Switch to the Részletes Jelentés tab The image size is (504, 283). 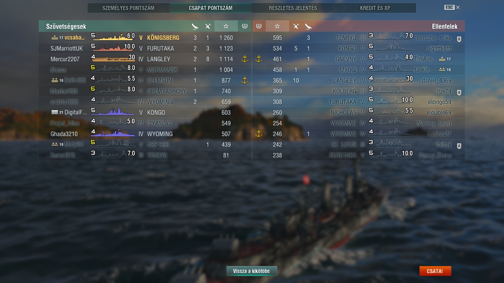point(293,8)
